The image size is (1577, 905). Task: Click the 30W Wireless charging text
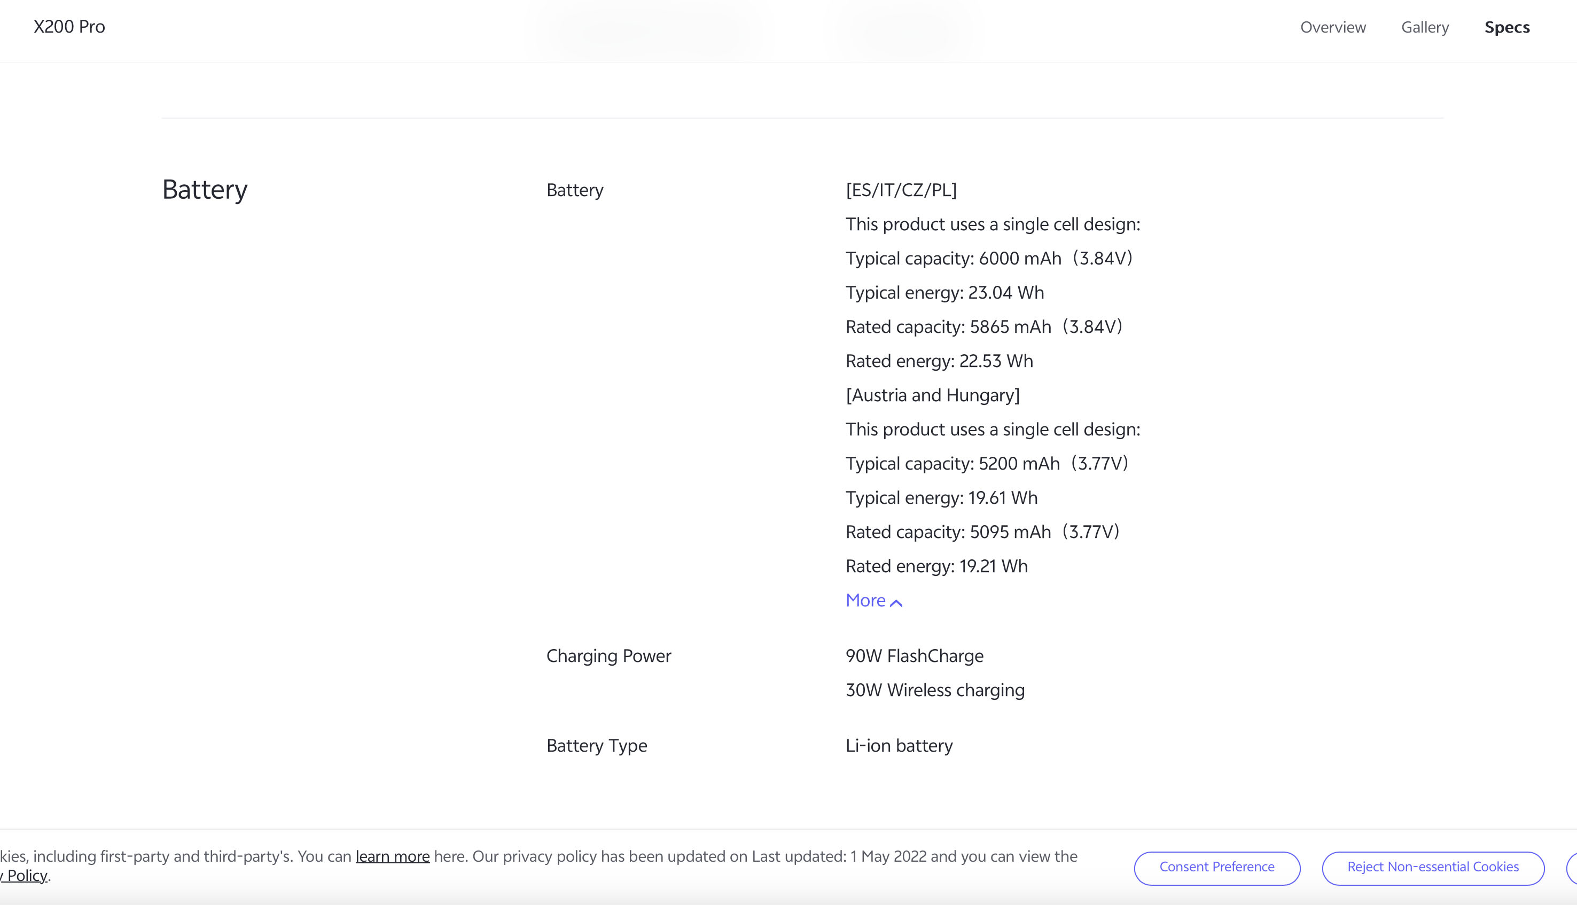tap(934, 690)
